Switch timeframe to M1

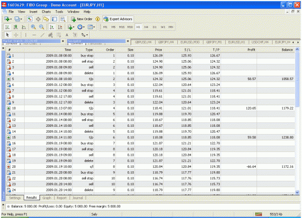105,27
